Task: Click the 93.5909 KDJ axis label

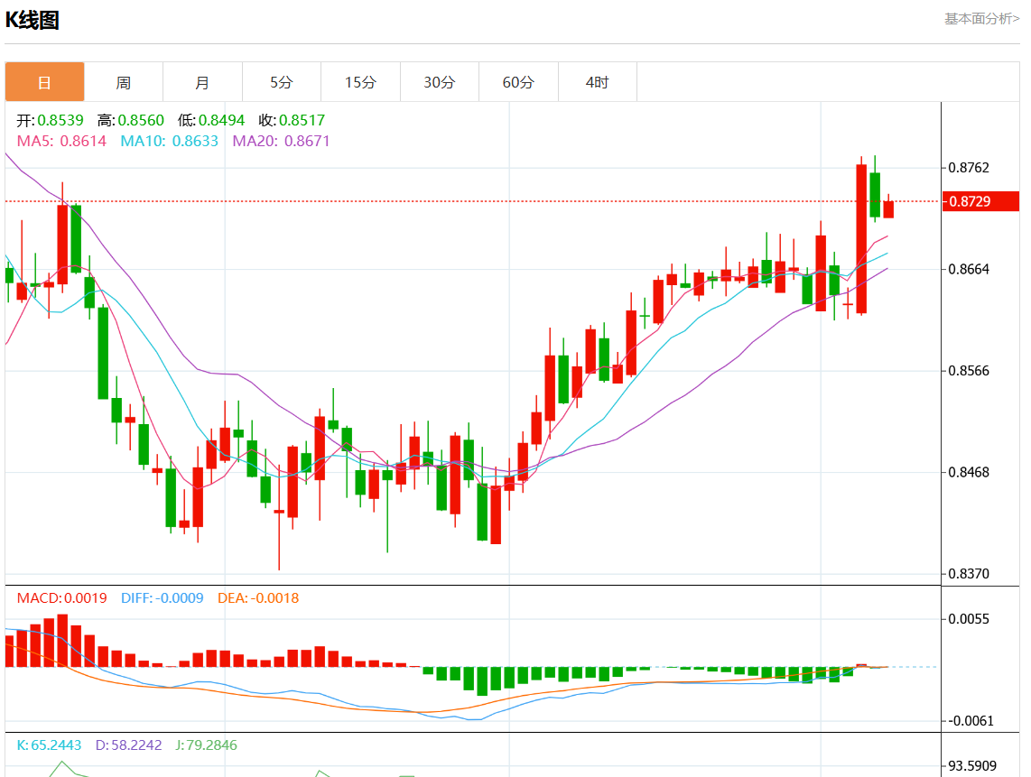Action: click(971, 766)
